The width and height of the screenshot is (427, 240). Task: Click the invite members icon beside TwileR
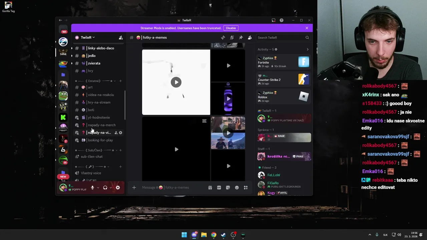click(121, 38)
